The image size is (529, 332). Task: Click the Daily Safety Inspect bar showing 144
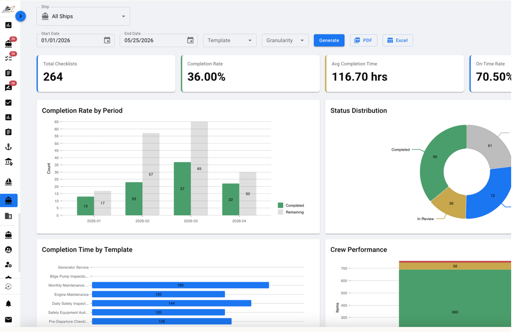171,303
